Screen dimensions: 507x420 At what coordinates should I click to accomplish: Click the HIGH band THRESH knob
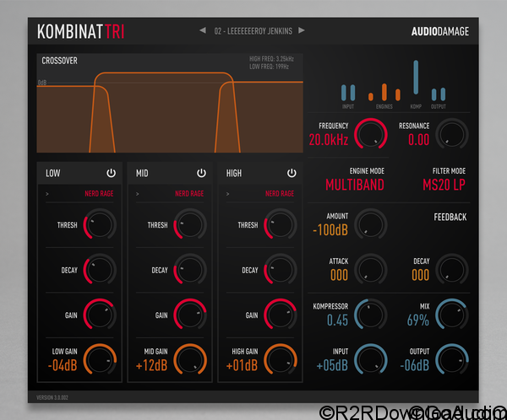[280, 224]
